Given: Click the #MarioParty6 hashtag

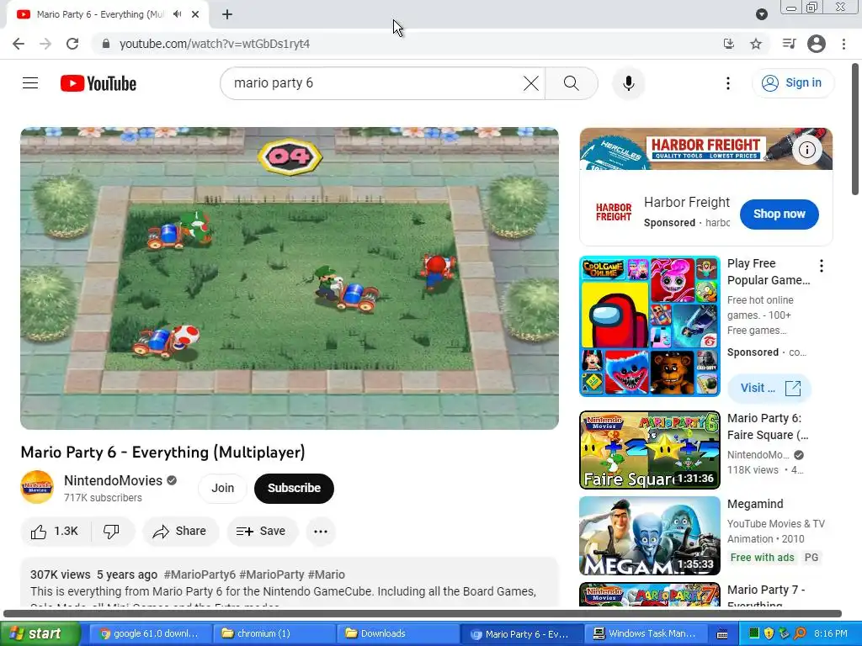Looking at the screenshot, I should [x=200, y=575].
